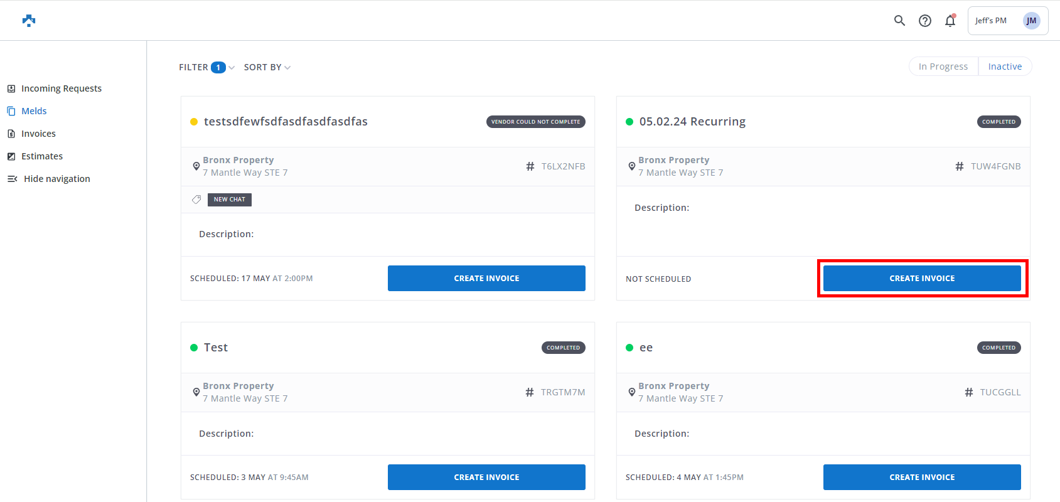1060x502 pixels.
Task: Open the help question mark icon
Action: click(x=924, y=21)
